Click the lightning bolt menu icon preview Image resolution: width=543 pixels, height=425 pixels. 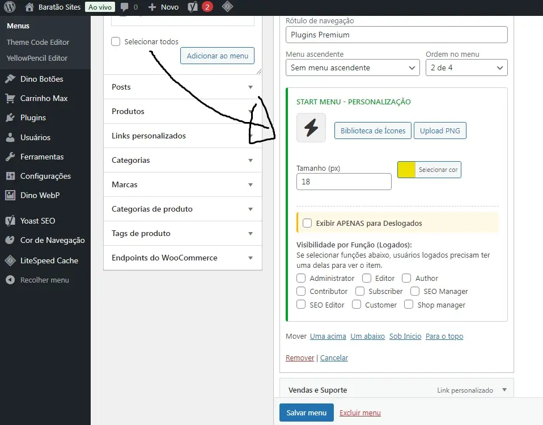[311, 128]
